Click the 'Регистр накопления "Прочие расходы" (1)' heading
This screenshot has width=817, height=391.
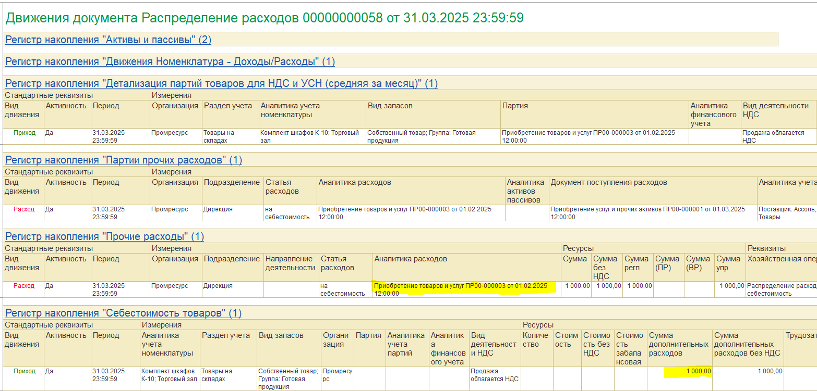click(104, 236)
